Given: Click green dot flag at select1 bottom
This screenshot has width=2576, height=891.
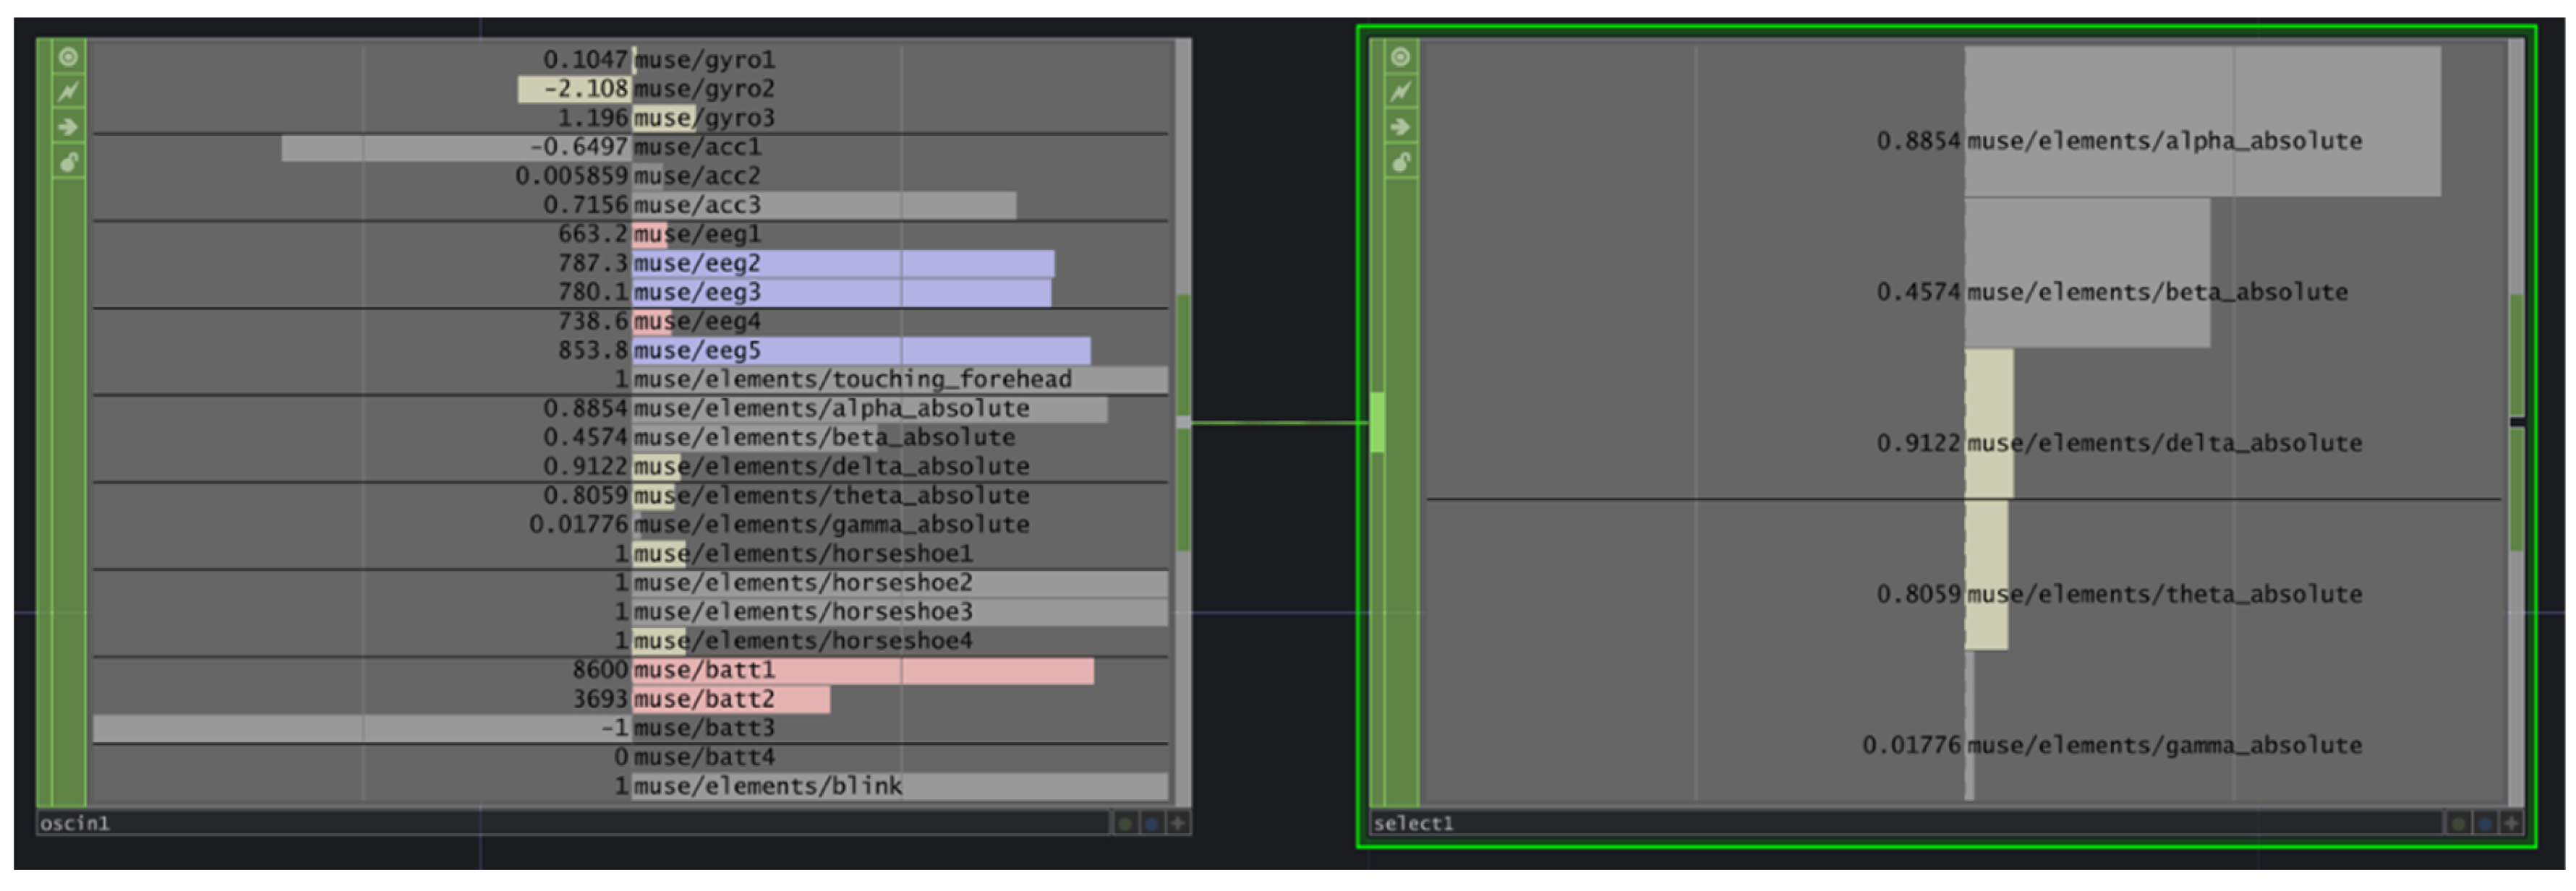Looking at the screenshot, I should click(x=2458, y=824).
